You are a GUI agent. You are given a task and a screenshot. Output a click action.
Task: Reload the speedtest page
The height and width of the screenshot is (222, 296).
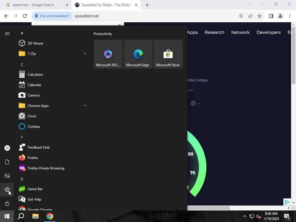pyautogui.click(x=25, y=16)
